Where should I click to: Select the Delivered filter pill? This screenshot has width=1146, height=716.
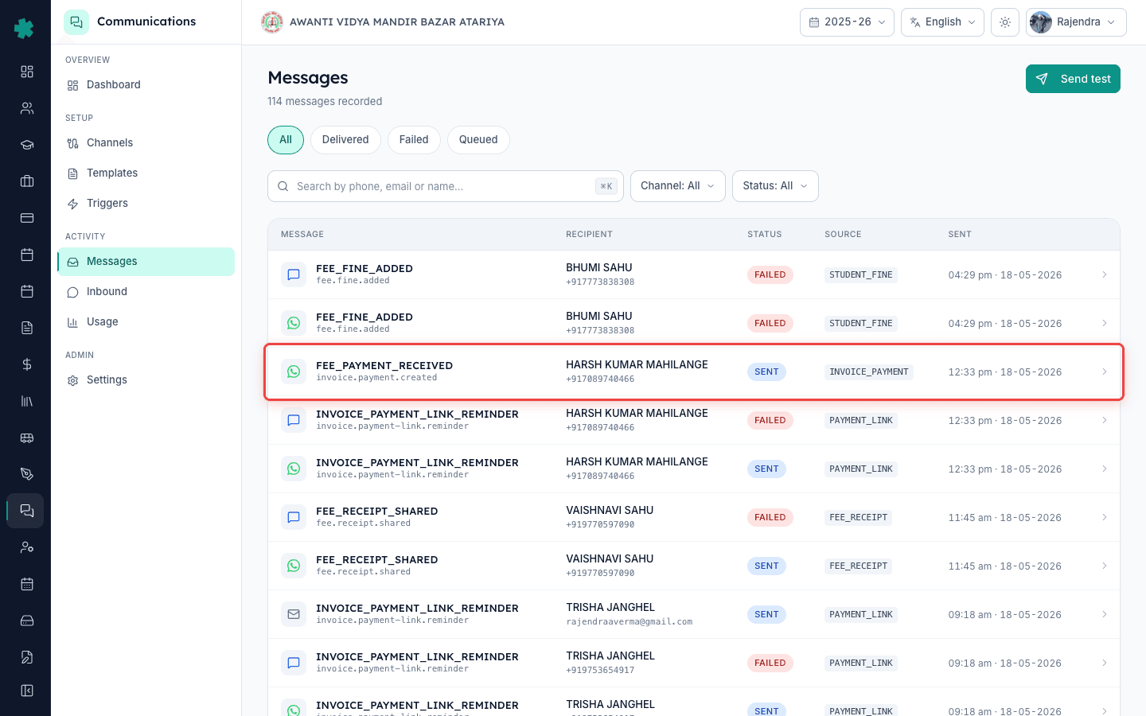pos(345,140)
